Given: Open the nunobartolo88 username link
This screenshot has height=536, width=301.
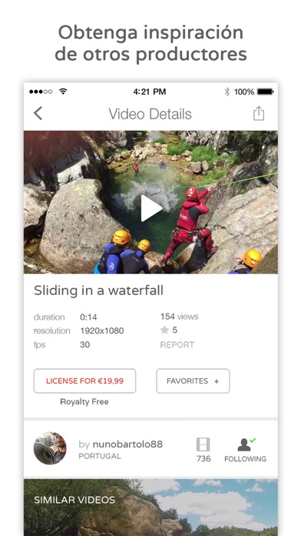Looking at the screenshot, I should click(x=127, y=444).
